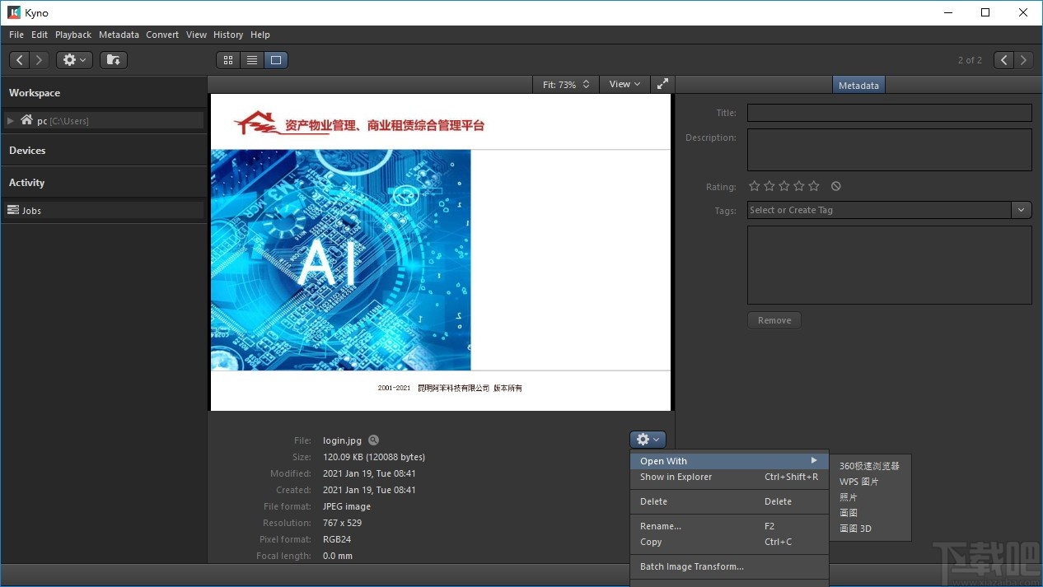Viewport: 1043px width, 587px height.
Task: Open the Fit: 73% zoom dropdown
Action: (x=566, y=84)
